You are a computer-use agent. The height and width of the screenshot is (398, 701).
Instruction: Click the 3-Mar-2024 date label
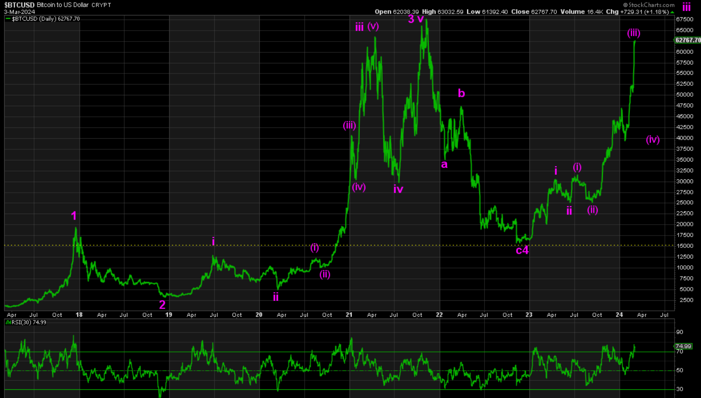pyautogui.click(x=20, y=12)
